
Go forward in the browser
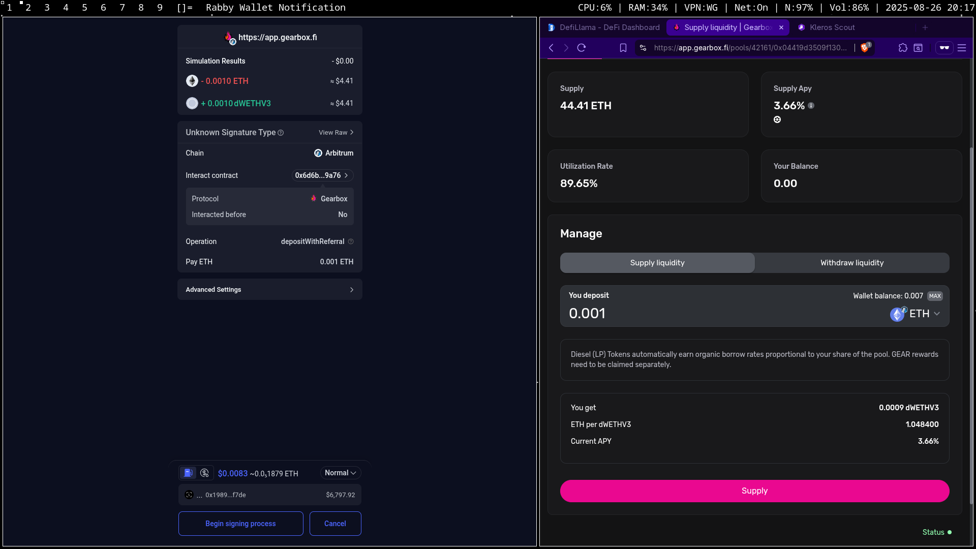pyautogui.click(x=566, y=48)
